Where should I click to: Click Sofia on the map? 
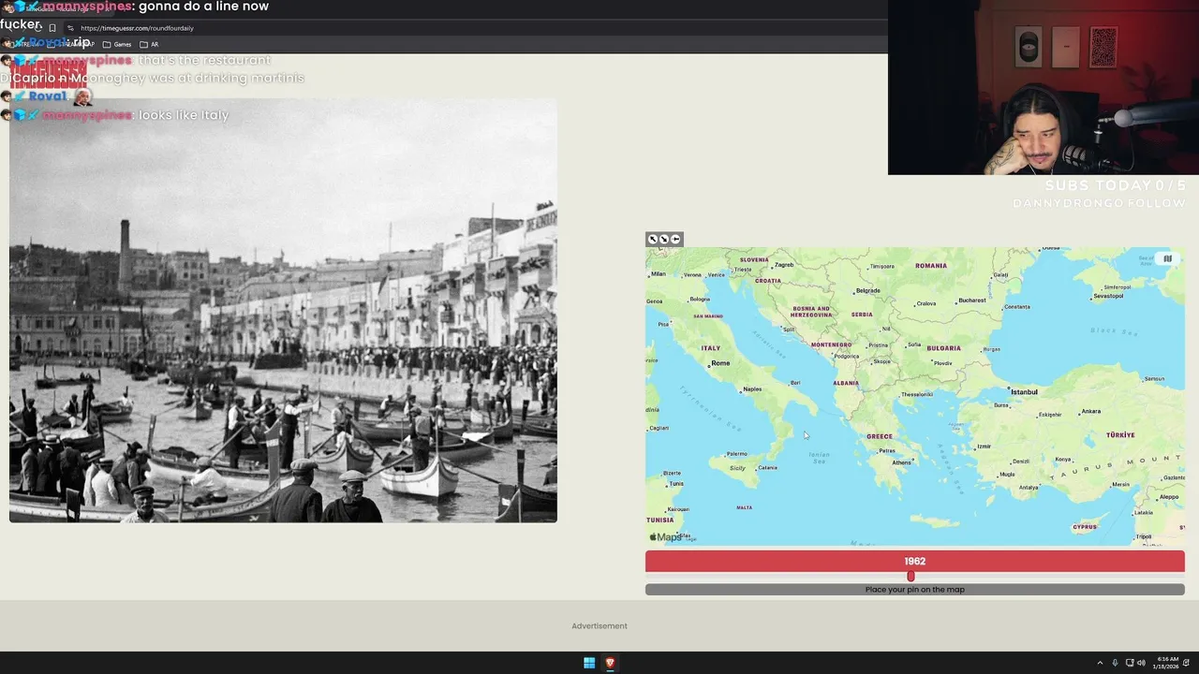[x=913, y=344]
